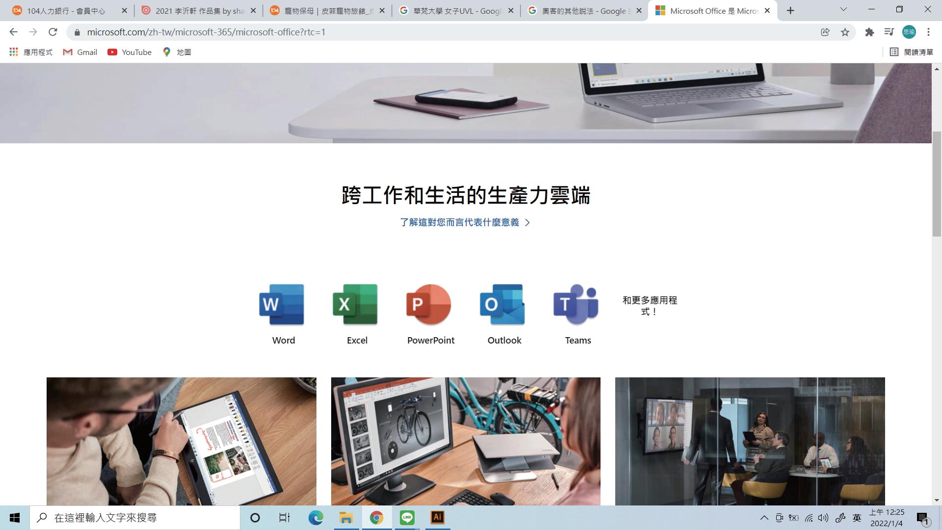The height and width of the screenshot is (530, 942).
Task: Click the Outlook app icon
Action: (x=502, y=304)
